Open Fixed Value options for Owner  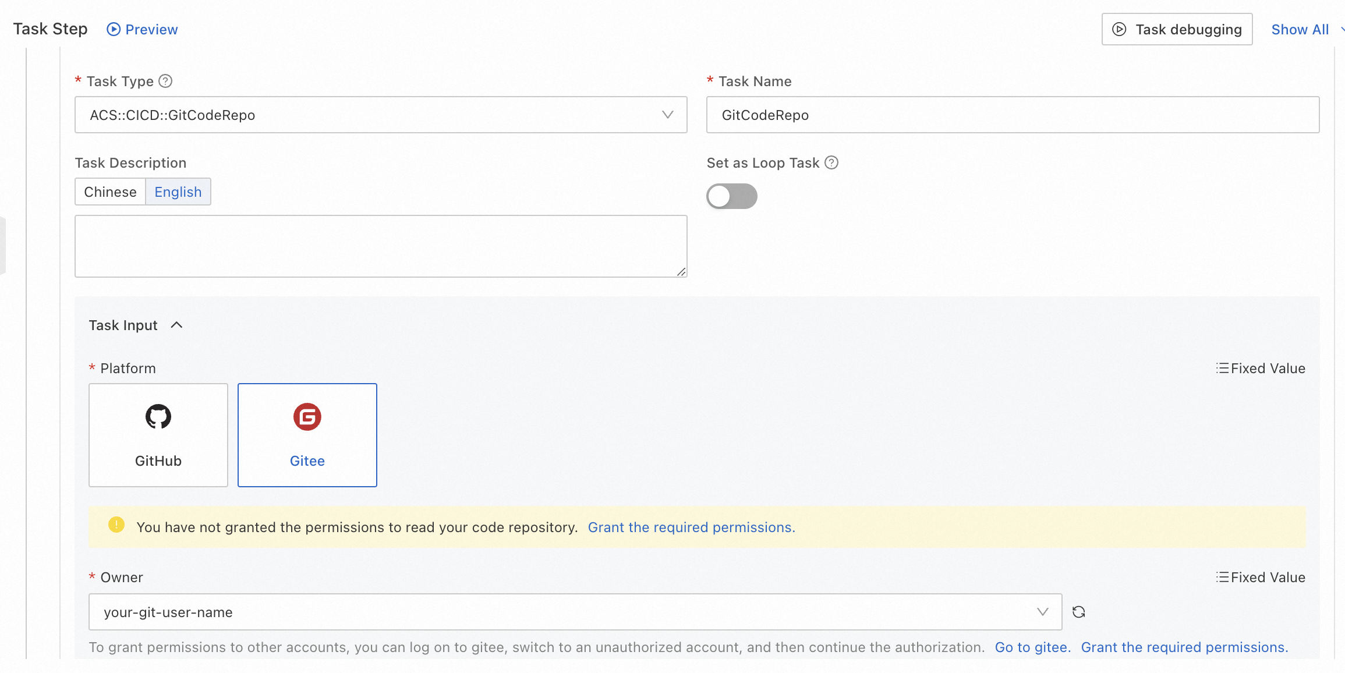point(1261,577)
